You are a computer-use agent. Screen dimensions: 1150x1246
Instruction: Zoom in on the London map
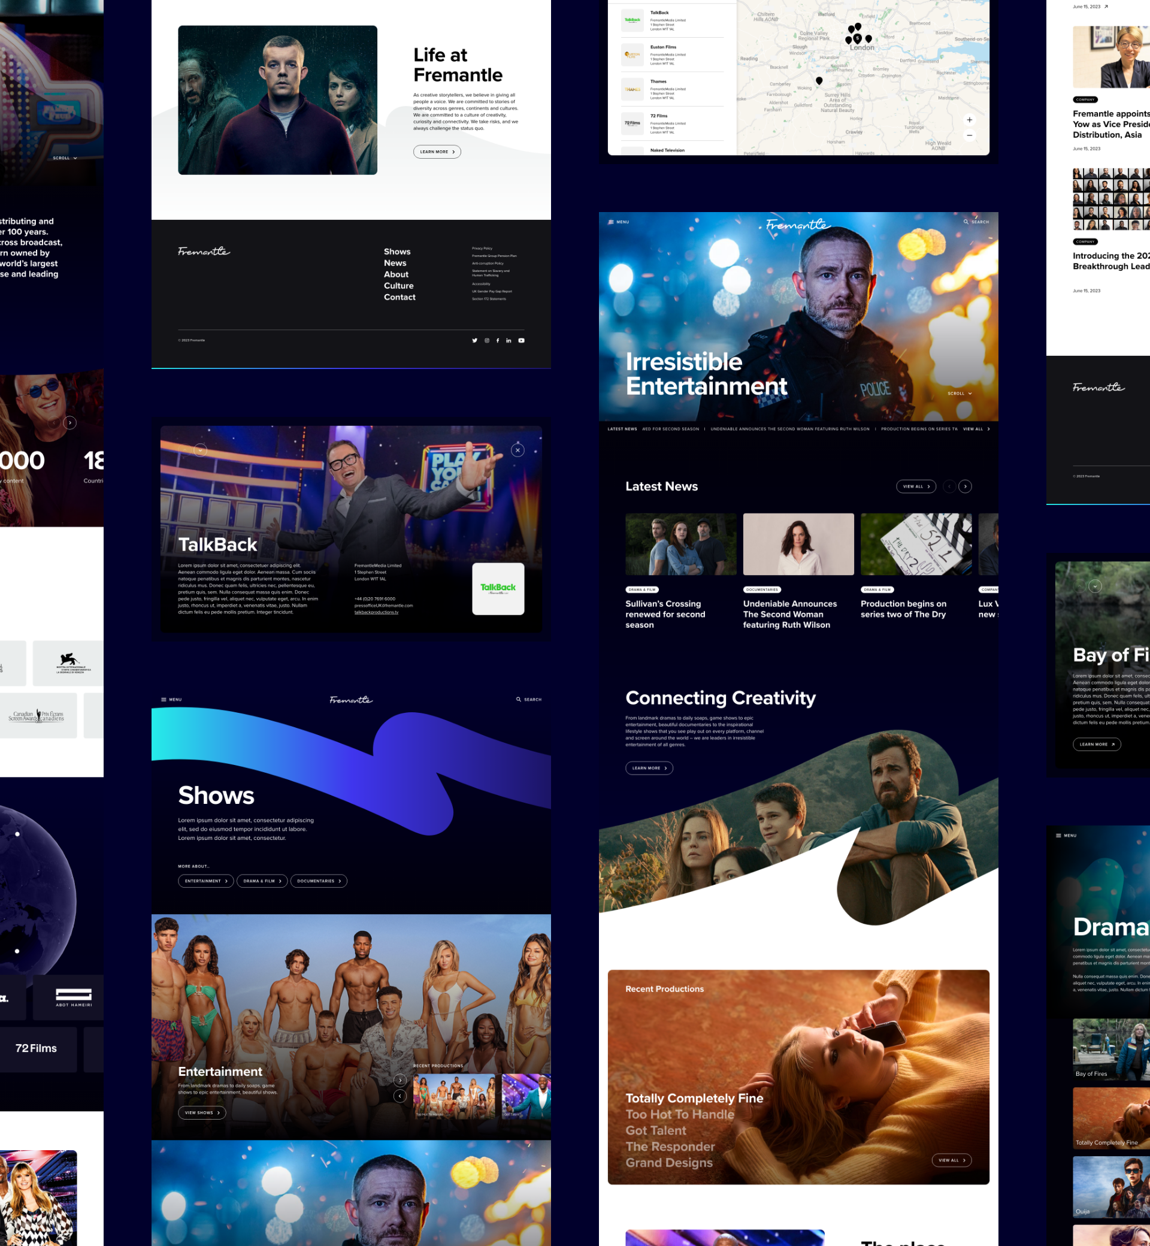coord(969,120)
